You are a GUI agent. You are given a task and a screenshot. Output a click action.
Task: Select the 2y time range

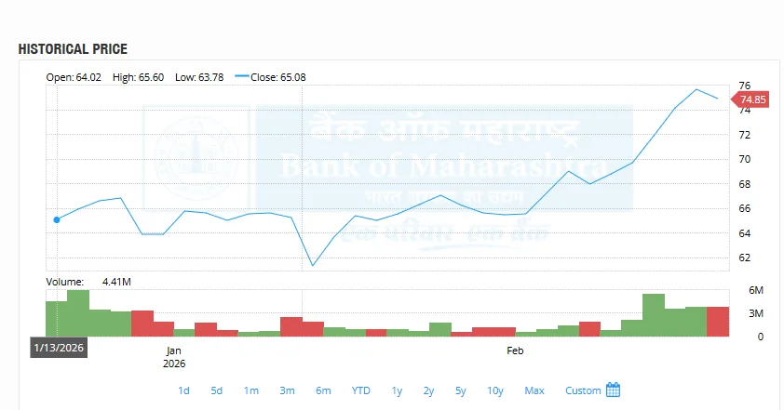pyautogui.click(x=428, y=390)
